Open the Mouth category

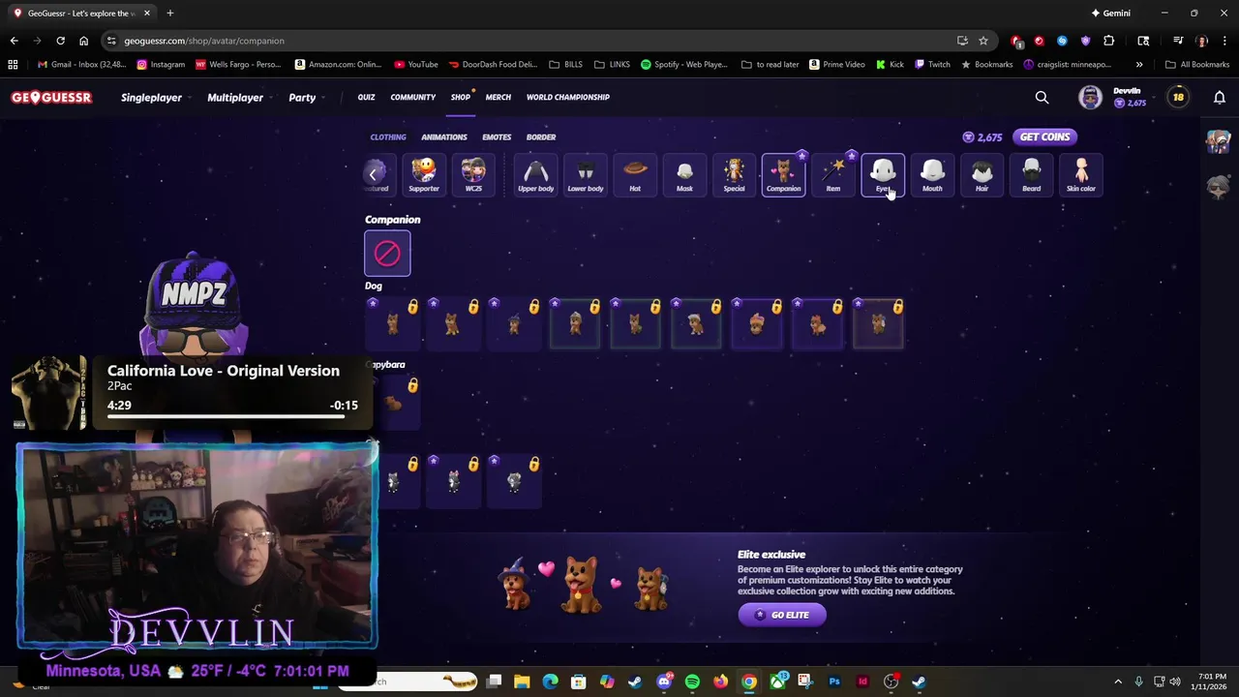932,175
